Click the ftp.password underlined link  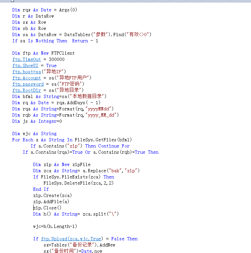28,84
